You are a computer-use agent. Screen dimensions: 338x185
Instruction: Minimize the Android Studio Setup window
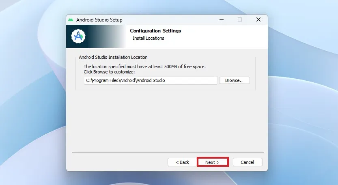[x=222, y=19]
